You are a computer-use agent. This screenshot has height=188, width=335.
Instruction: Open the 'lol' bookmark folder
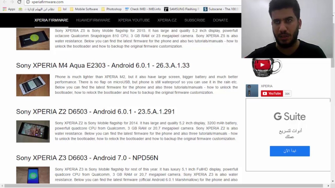[62, 9]
